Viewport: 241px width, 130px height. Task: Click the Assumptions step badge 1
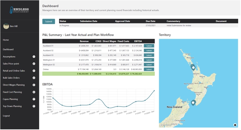tap(34, 57)
